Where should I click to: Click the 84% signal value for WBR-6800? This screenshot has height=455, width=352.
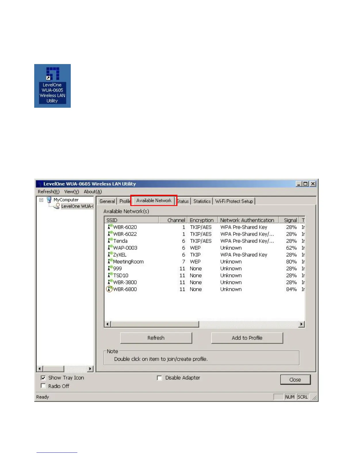point(291,289)
